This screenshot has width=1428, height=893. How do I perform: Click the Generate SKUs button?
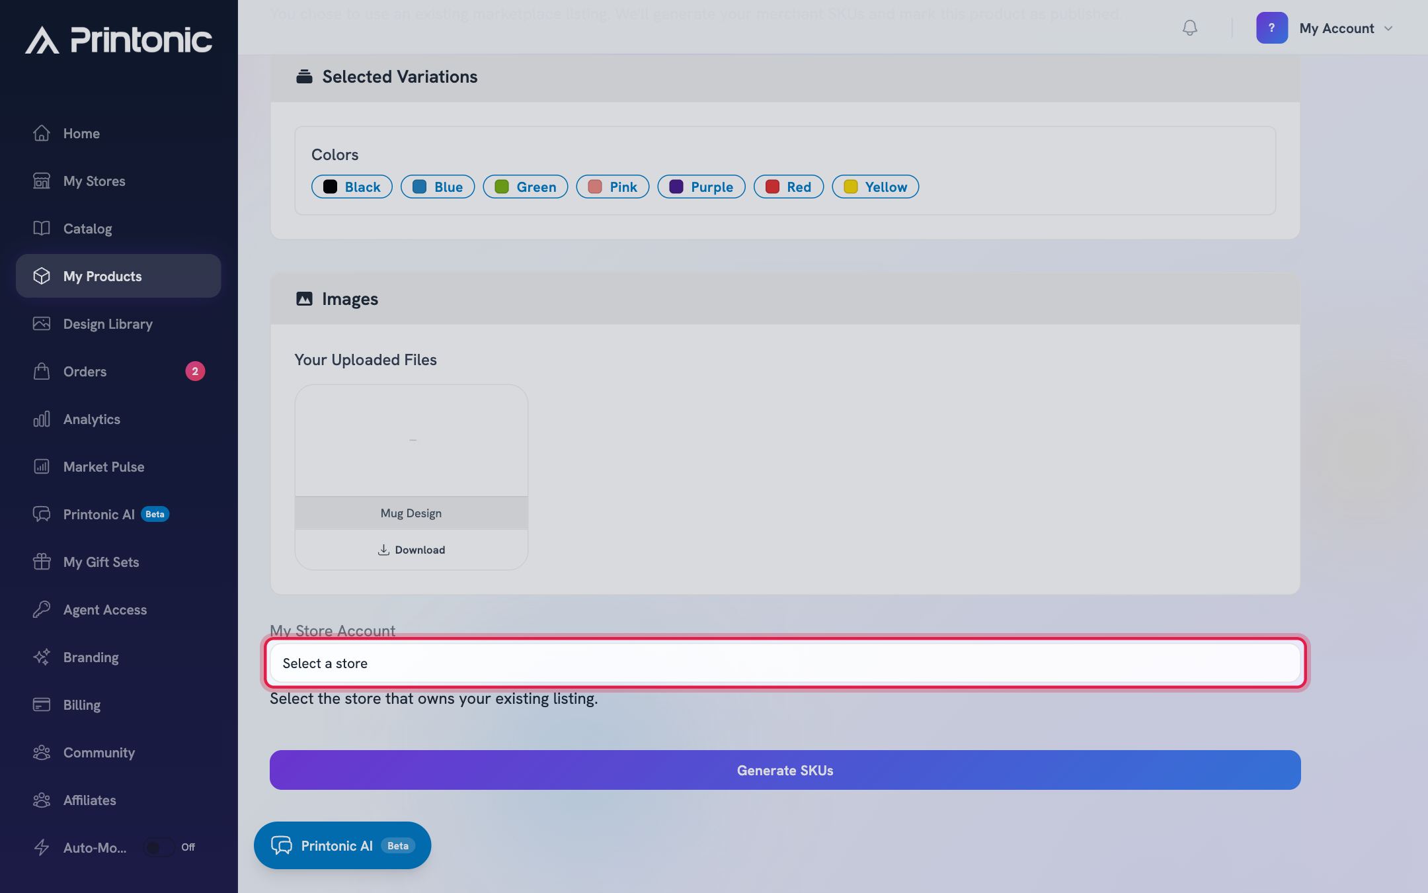point(785,770)
